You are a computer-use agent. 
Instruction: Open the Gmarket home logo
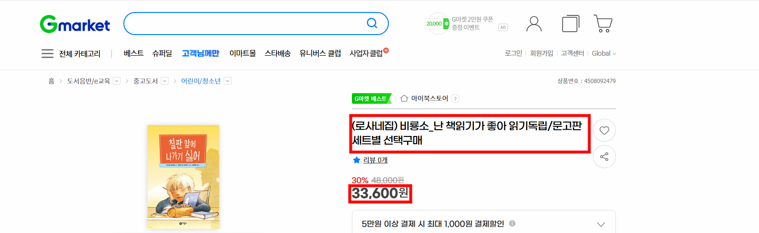point(75,24)
